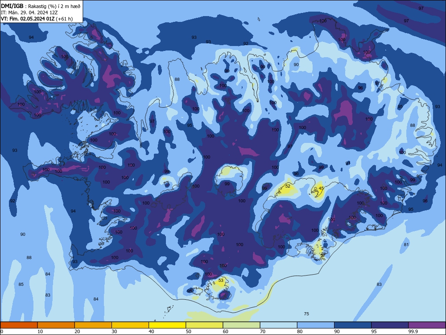446x335 pixels.
Task: Click the '75' humidity value over the sea
Action: (306, 314)
